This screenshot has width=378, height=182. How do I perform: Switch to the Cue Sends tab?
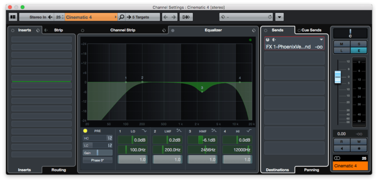[x=311, y=30]
